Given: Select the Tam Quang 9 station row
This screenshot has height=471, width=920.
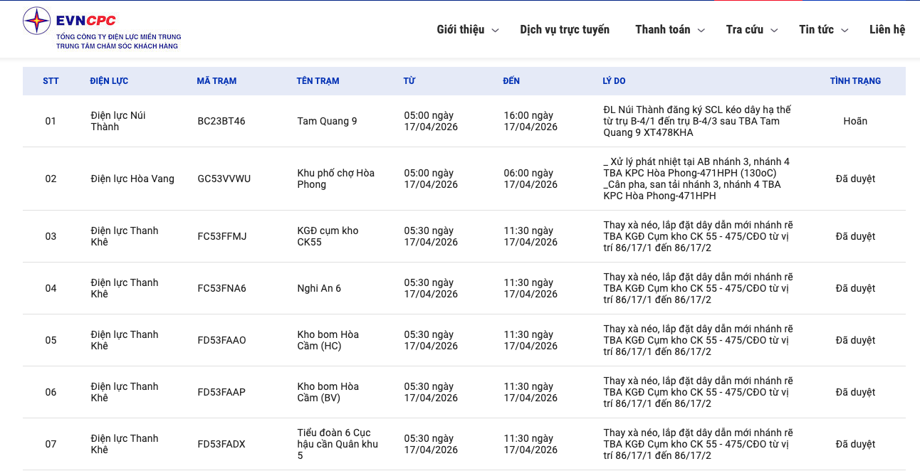Looking at the screenshot, I should tap(327, 121).
